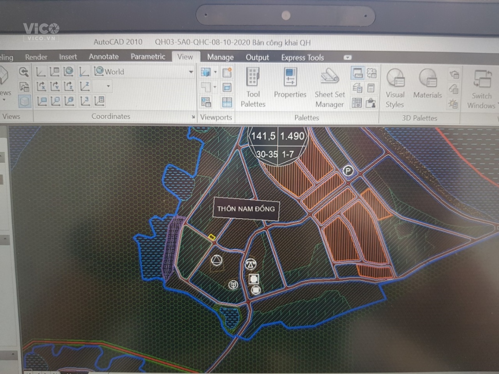Image resolution: width=499 pixels, height=374 pixels.
Task: Align UCS to Object icon
Action: [x=55, y=101]
